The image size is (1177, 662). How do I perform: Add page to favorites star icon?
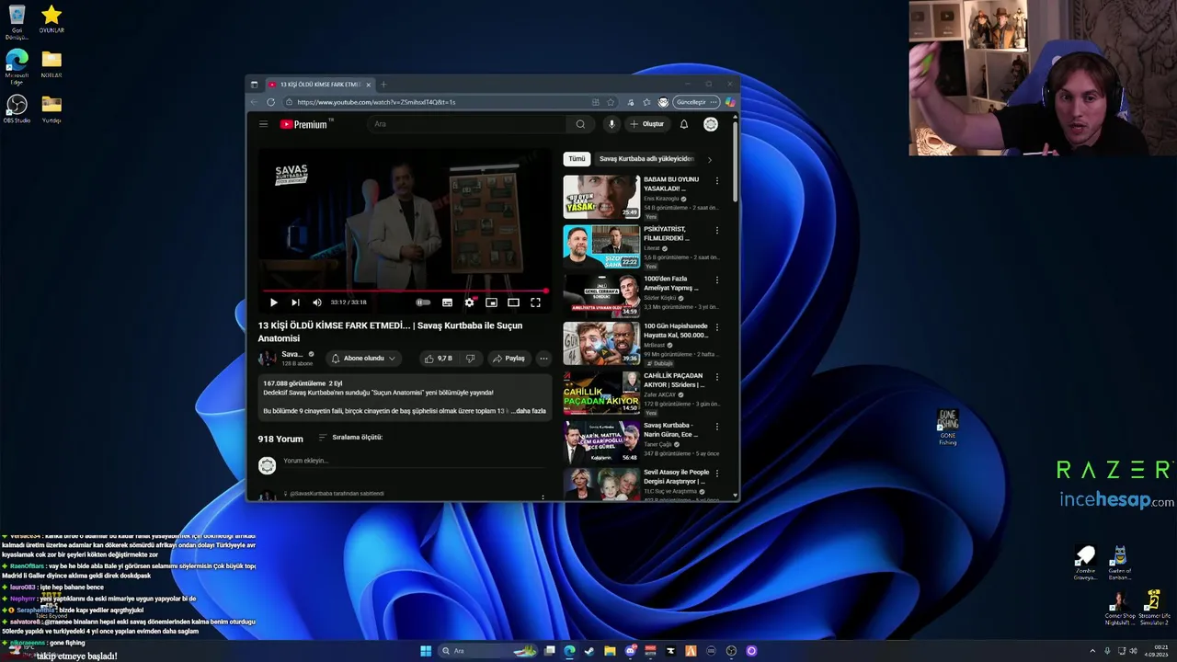[611, 102]
